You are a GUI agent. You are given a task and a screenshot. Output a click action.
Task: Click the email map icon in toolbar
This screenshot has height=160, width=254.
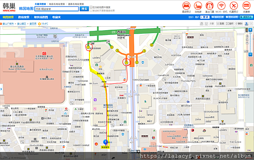tap(206, 23)
